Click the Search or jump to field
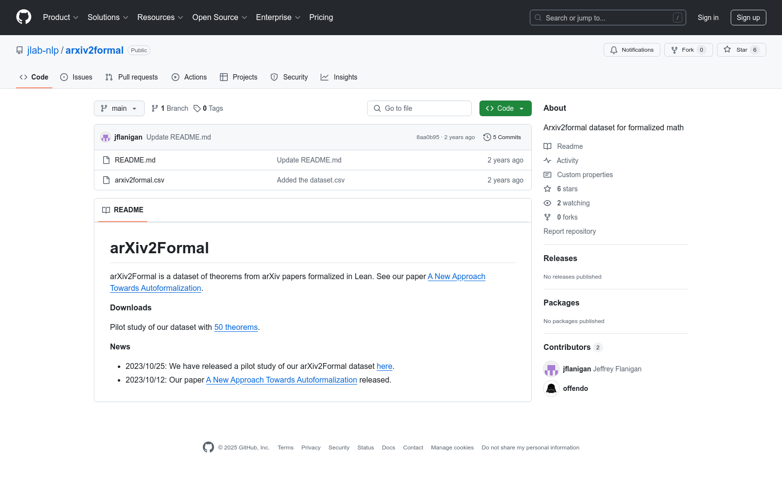 [x=608, y=18]
